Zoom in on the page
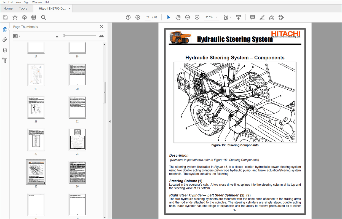The height and width of the screenshot is (219, 342). point(197,17)
